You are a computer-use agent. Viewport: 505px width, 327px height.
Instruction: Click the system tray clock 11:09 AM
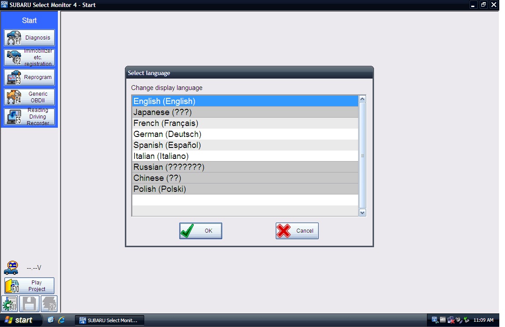click(x=484, y=320)
